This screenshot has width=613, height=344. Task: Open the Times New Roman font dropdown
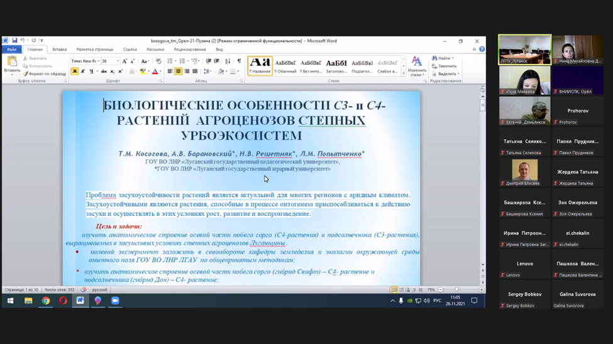84,62
